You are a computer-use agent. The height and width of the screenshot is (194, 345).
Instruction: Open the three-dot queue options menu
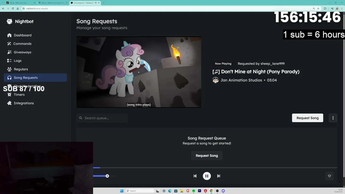click(x=333, y=118)
